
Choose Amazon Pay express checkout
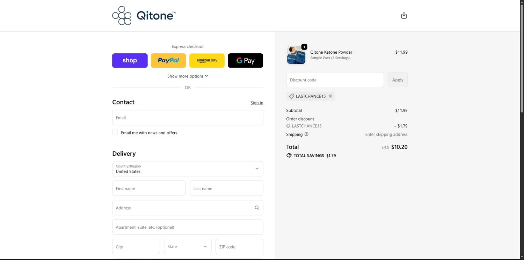(x=207, y=61)
